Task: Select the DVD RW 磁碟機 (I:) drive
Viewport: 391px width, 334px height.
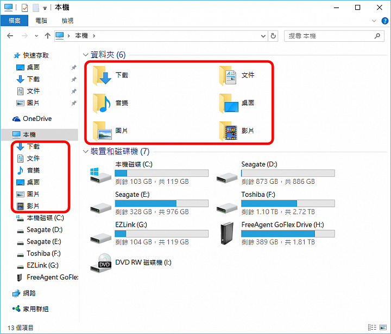Action: [x=131, y=263]
